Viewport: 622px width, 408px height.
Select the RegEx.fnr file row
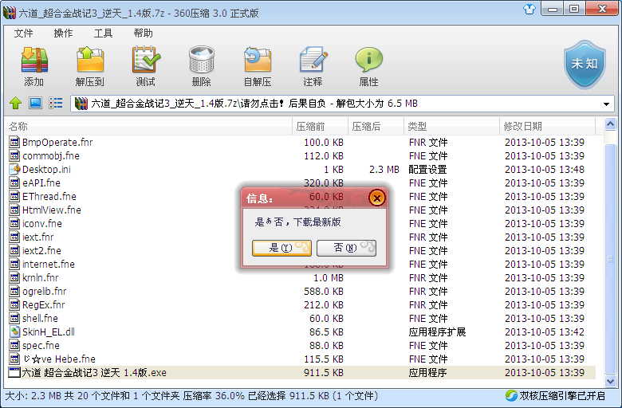(301, 304)
